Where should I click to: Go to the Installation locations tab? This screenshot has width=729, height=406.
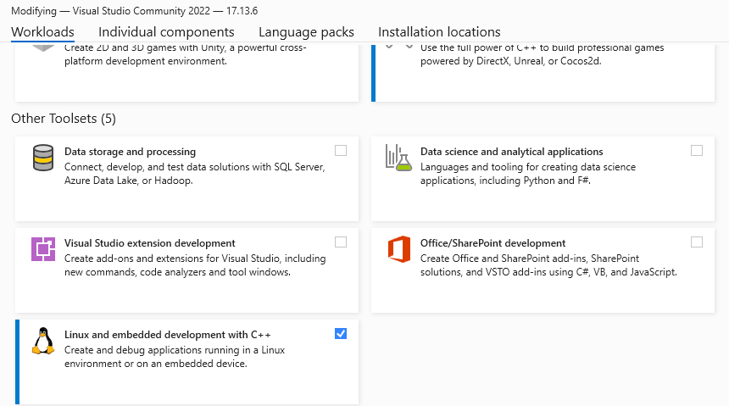pyautogui.click(x=439, y=32)
